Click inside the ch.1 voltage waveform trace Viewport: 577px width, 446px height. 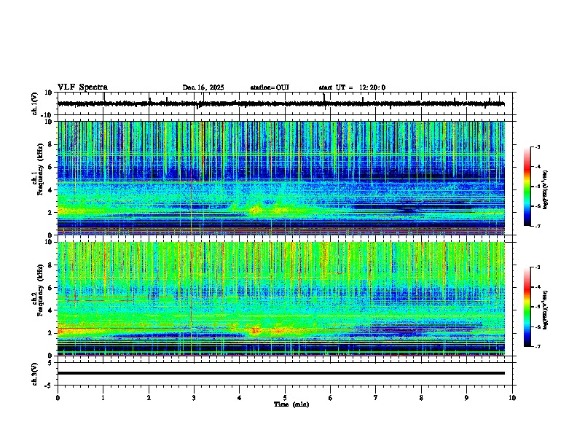pos(280,103)
